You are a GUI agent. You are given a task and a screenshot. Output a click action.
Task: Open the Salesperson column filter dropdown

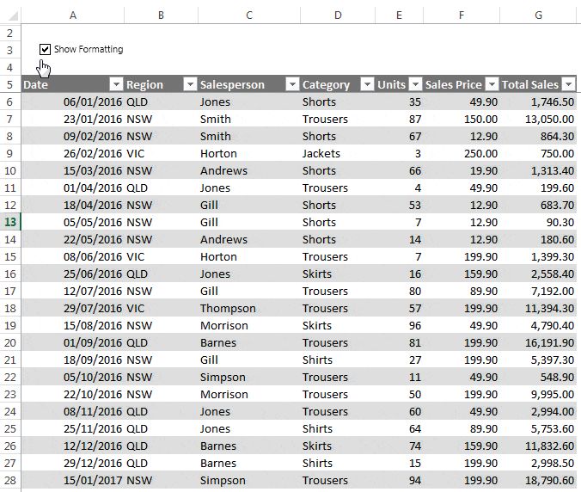tap(292, 84)
